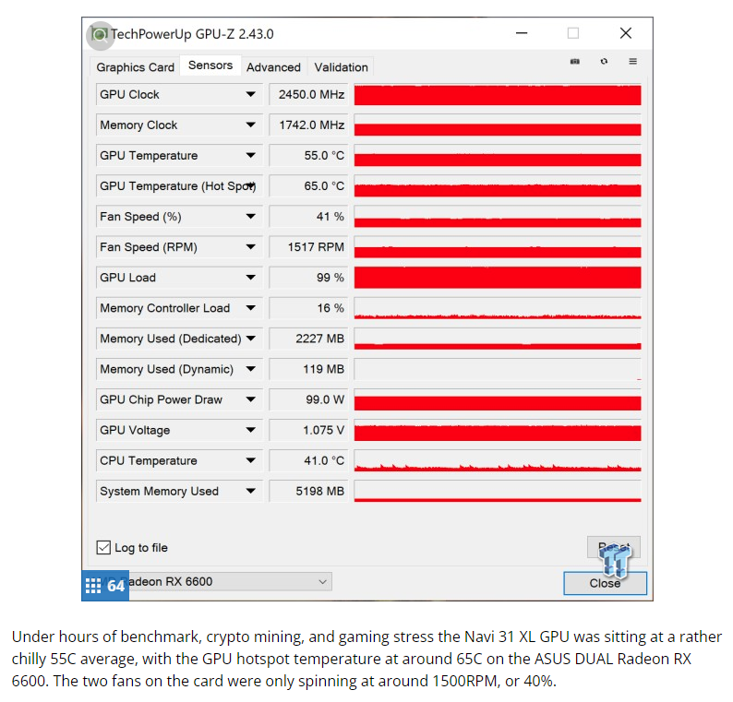Click the refresh sensors icon

(604, 62)
